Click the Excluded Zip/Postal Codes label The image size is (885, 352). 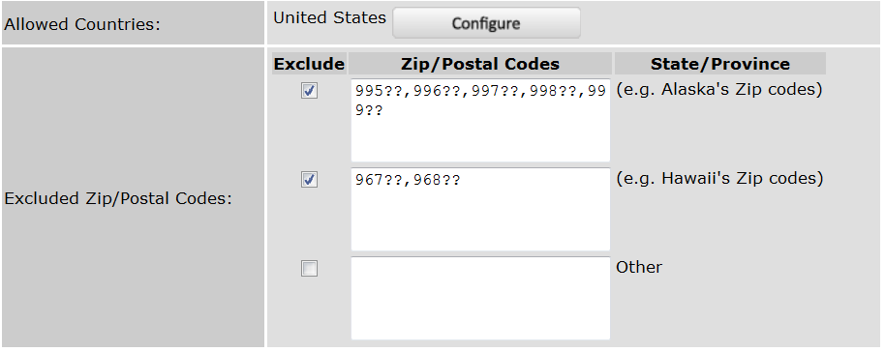click(x=118, y=198)
